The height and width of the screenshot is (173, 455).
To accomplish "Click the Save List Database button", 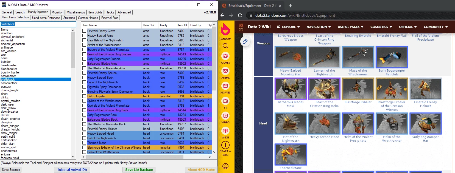I will (139, 170).
